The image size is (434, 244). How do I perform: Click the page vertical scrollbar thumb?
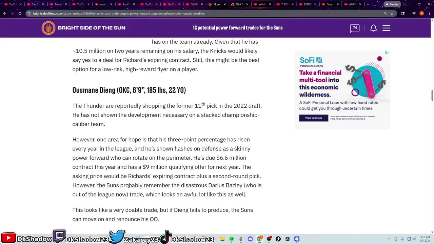[432, 95]
